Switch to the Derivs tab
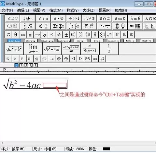156x153 pixels. click(x=31, y=41)
